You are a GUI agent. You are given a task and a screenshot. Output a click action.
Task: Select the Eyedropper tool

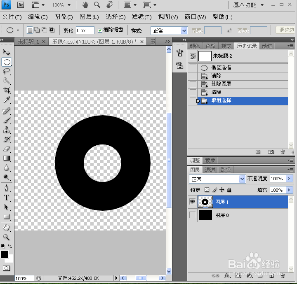tap(7, 100)
